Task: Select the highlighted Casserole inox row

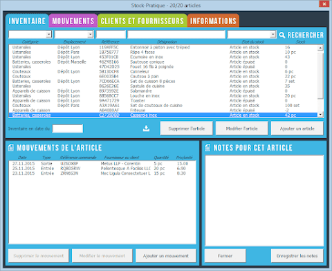Action: click(x=163, y=115)
